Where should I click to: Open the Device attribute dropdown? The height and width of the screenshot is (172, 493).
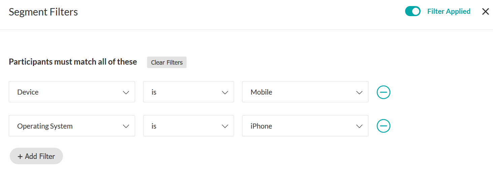pyautogui.click(x=72, y=92)
